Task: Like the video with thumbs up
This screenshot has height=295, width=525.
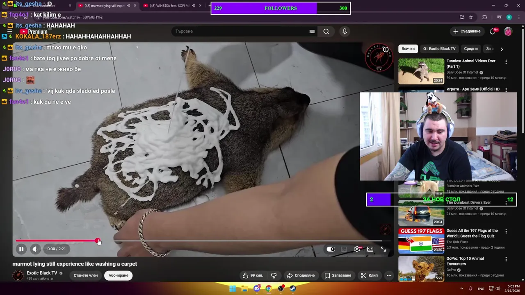Action: tap(253, 275)
